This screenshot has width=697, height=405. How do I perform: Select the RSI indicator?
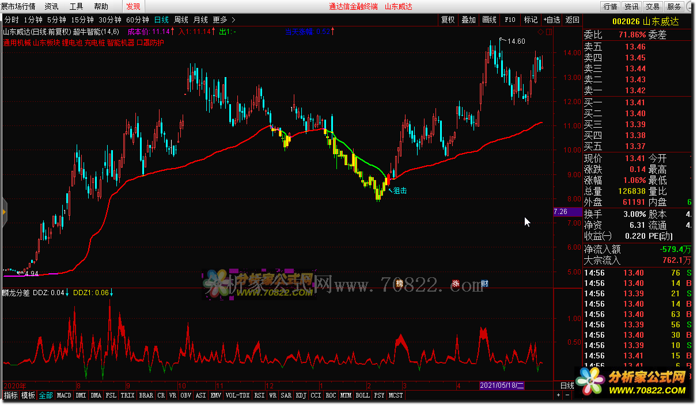pos(259,396)
